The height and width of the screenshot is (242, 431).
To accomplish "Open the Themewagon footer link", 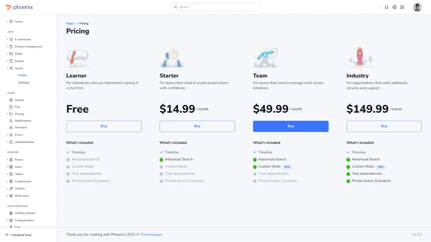I will [151, 235].
